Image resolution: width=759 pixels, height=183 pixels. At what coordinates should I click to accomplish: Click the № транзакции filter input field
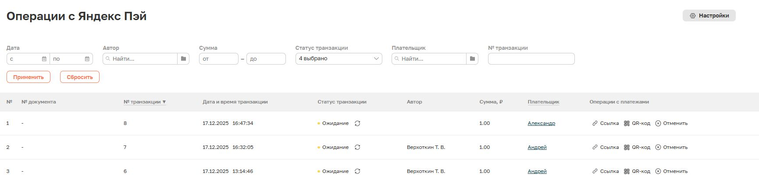click(531, 59)
